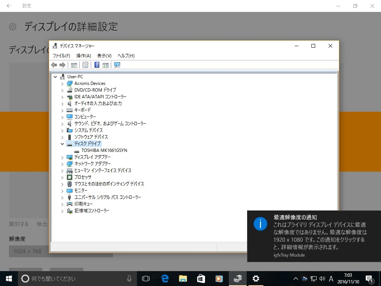Open the Store app from the taskbar

(201, 279)
